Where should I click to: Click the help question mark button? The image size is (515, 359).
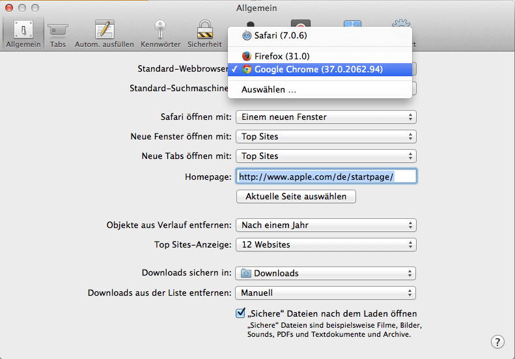coord(497,341)
